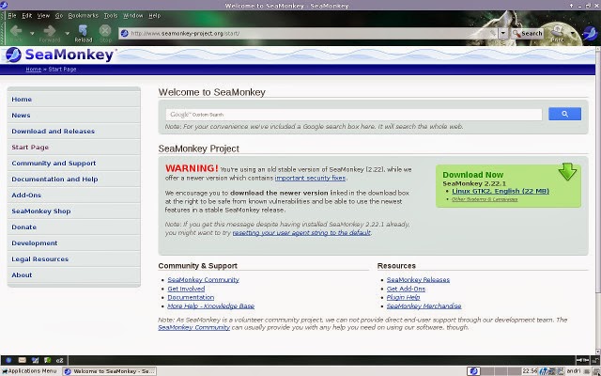Open the SeaMonkey Merchandise link
Image resolution: width=601 pixels, height=376 pixels.
point(424,306)
